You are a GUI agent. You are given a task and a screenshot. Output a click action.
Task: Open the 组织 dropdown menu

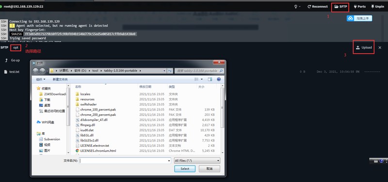click(41, 79)
